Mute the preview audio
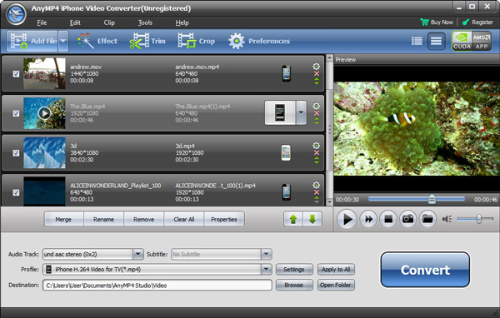500x318 pixels. pos(447,219)
